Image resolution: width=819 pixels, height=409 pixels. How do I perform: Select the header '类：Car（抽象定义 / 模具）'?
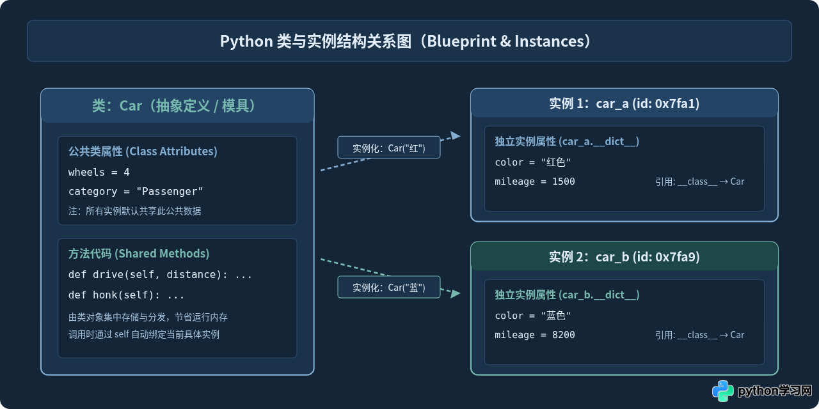point(177,105)
